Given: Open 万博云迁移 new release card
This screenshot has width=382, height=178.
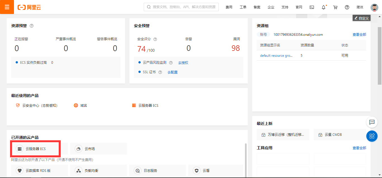Looking at the screenshot, I should [283, 135].
